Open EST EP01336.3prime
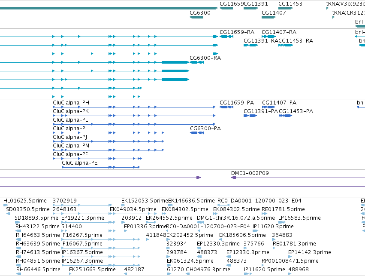Screen dimensions: 365x276 click(x=145, y=227)
